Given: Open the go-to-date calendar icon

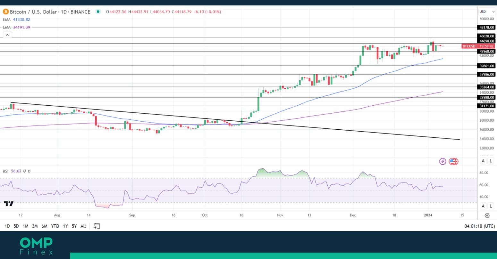Looking at the screenshot, I should tap(97, 226).
